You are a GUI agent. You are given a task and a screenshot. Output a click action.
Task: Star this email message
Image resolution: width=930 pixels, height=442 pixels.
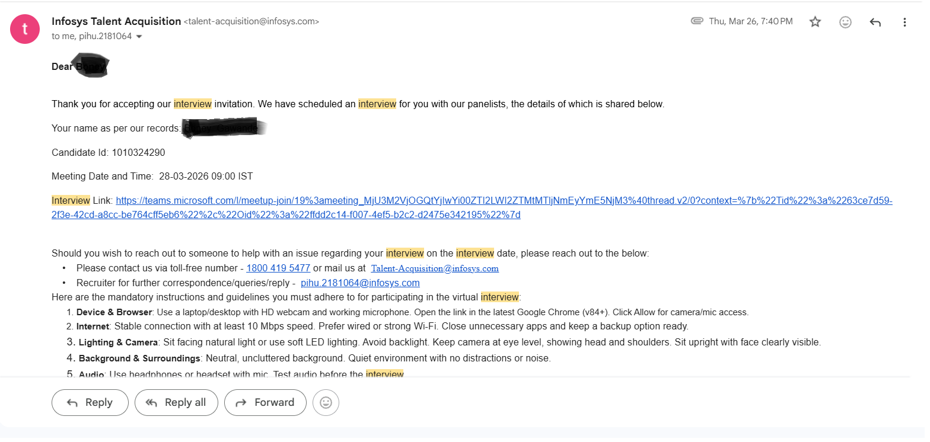point(815,22)
